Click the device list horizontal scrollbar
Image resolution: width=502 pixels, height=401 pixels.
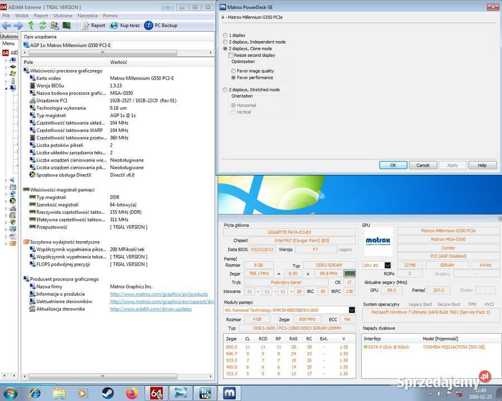103,52
